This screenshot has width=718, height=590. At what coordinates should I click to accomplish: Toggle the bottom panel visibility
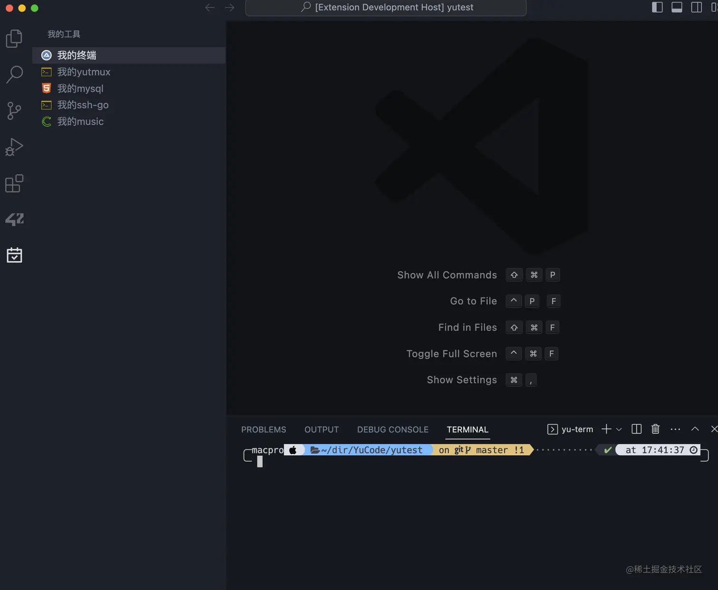677,7
